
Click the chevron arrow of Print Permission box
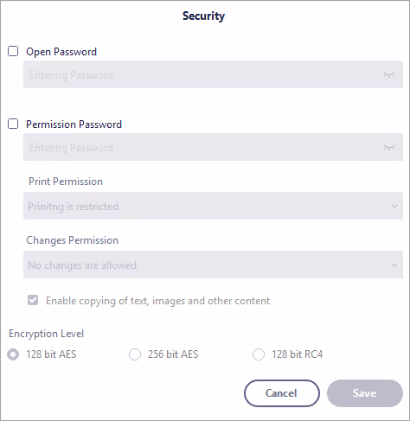click(394, 207)
